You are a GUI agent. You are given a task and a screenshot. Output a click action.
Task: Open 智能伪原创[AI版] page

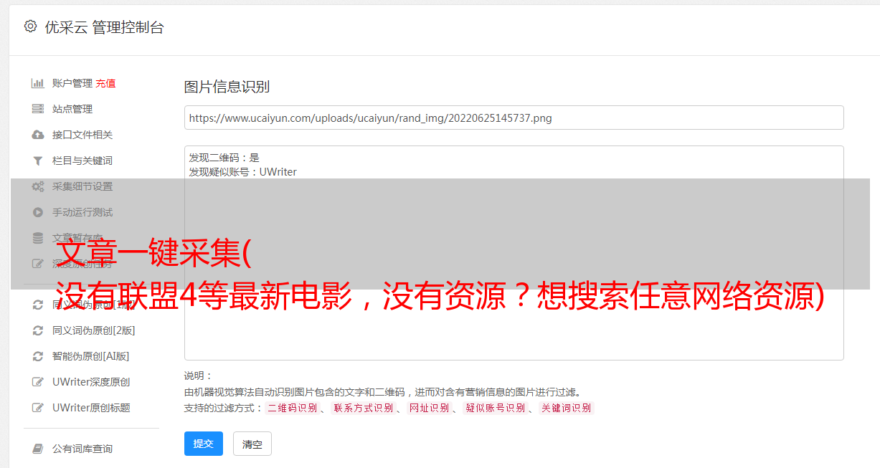(91, 356)
